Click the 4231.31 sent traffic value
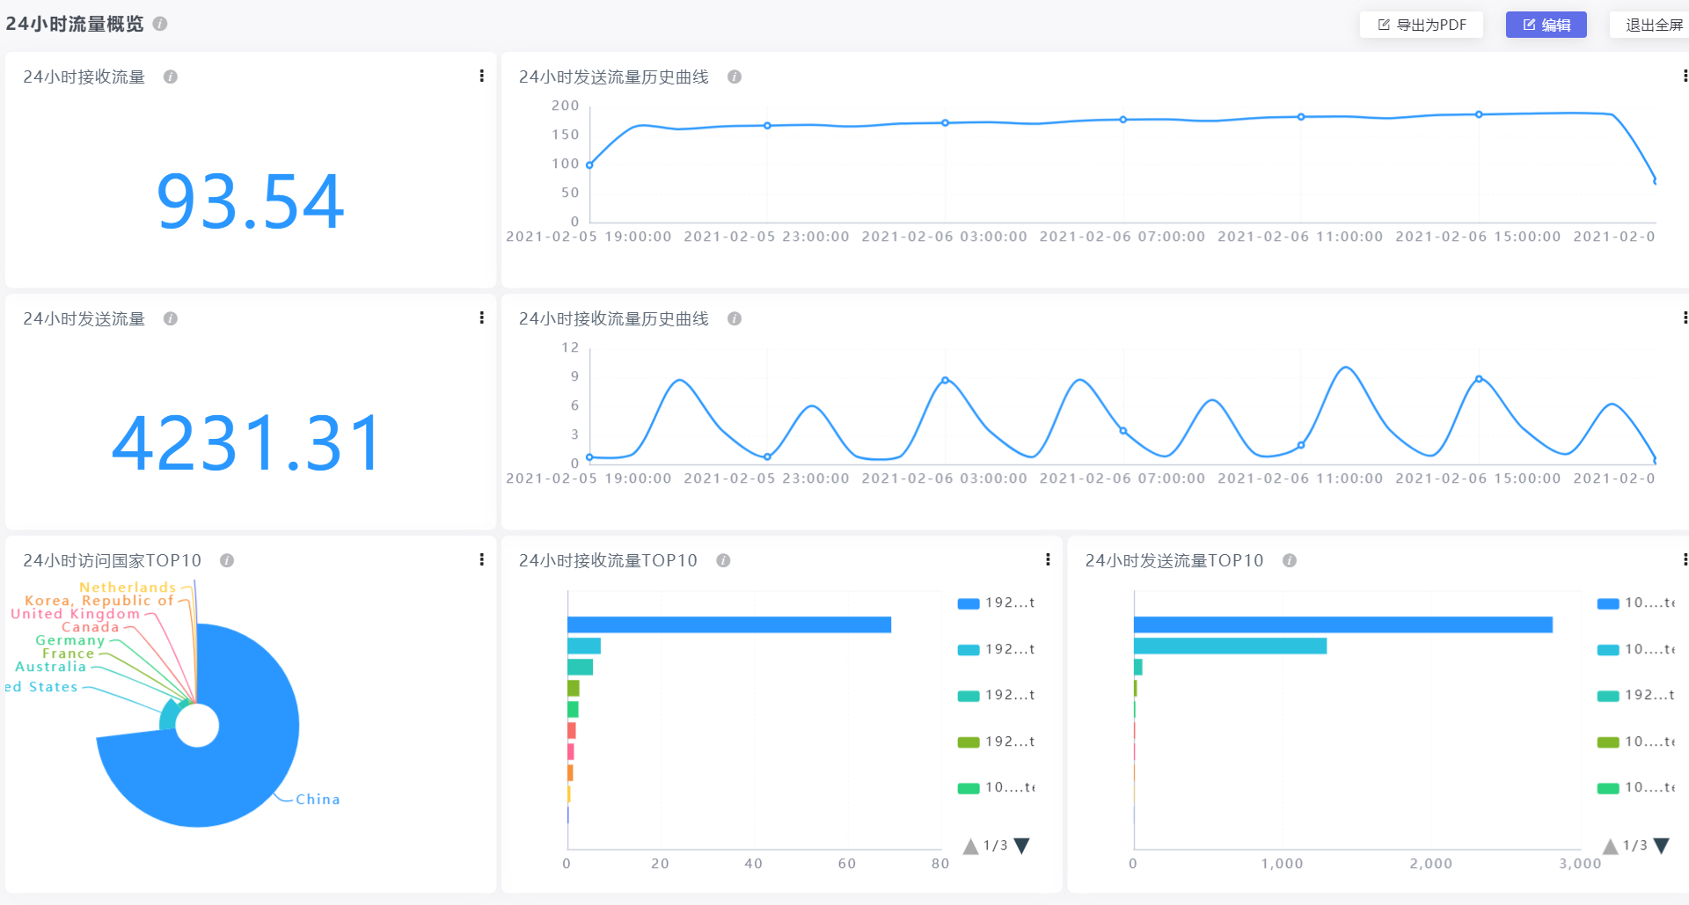Image resolution: width=1689 pixels, height=905 pixels. [x=248, y=443]
